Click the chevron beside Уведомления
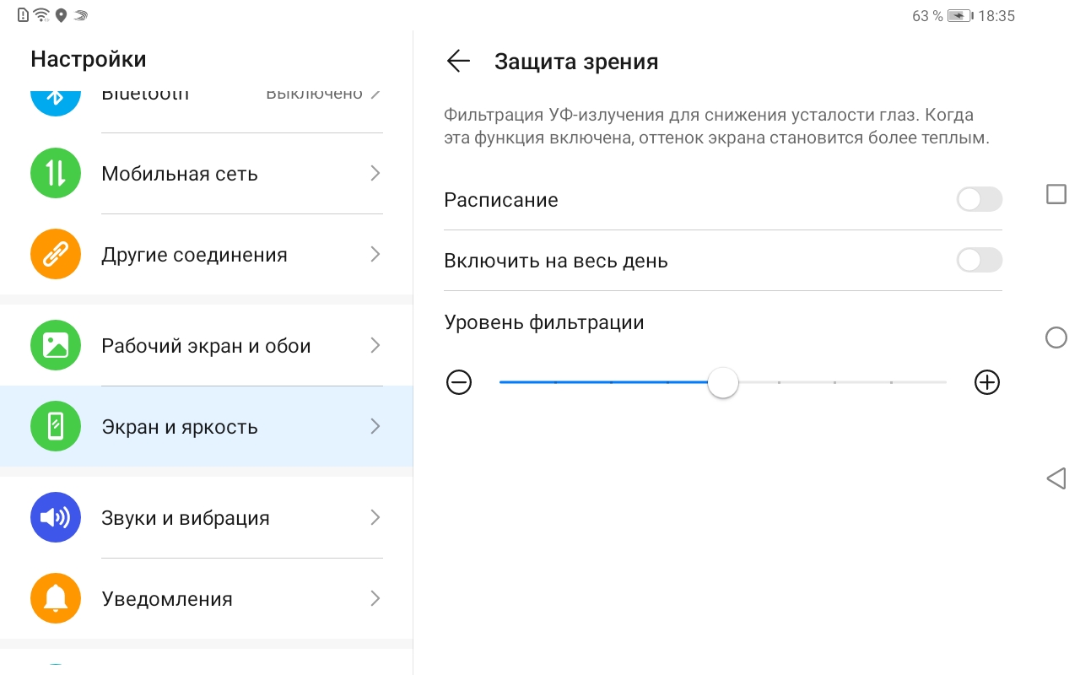1080x675 pixels. 375,598
